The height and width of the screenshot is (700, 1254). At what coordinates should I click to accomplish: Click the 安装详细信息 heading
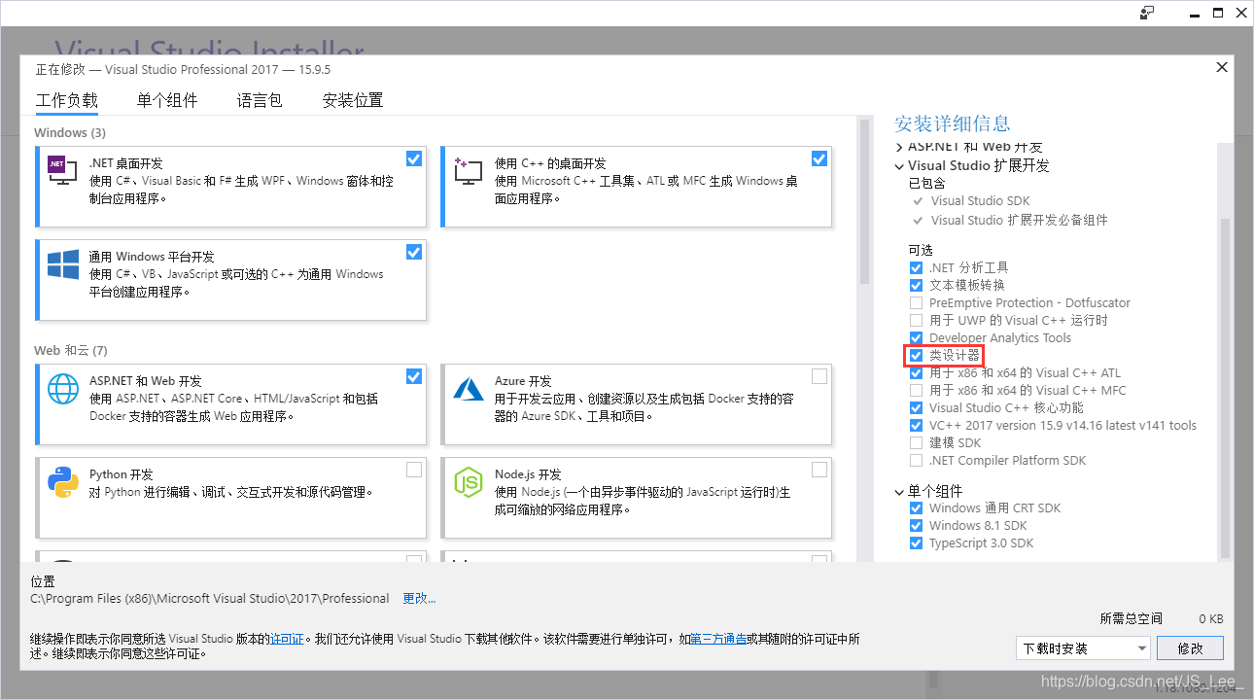(x=952, y=123)
